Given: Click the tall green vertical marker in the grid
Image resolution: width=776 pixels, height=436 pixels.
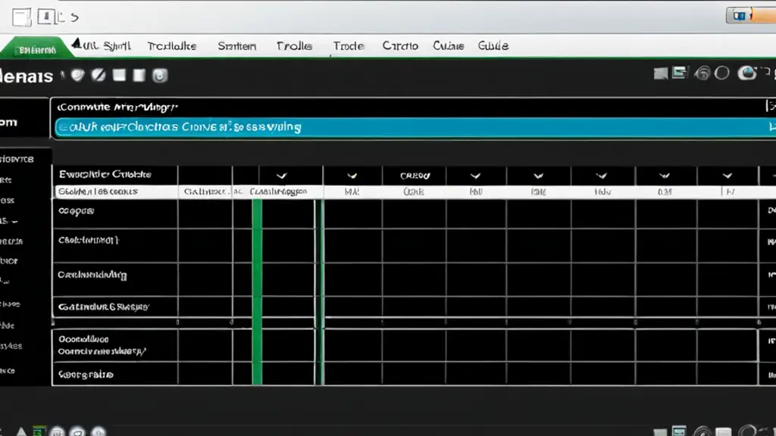Looking at the screenshot, I should 258,291.
